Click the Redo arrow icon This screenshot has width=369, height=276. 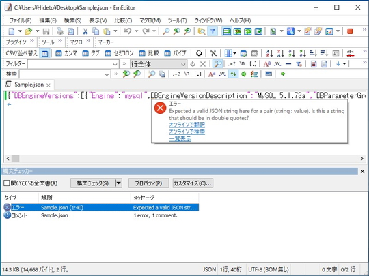point(146,31)
